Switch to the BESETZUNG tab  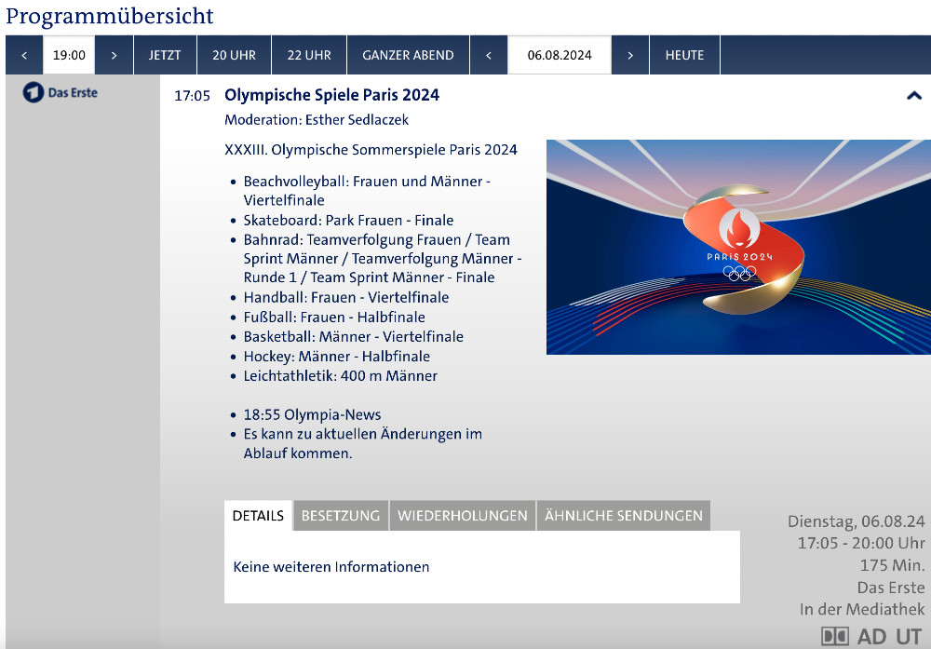[341, 516]
